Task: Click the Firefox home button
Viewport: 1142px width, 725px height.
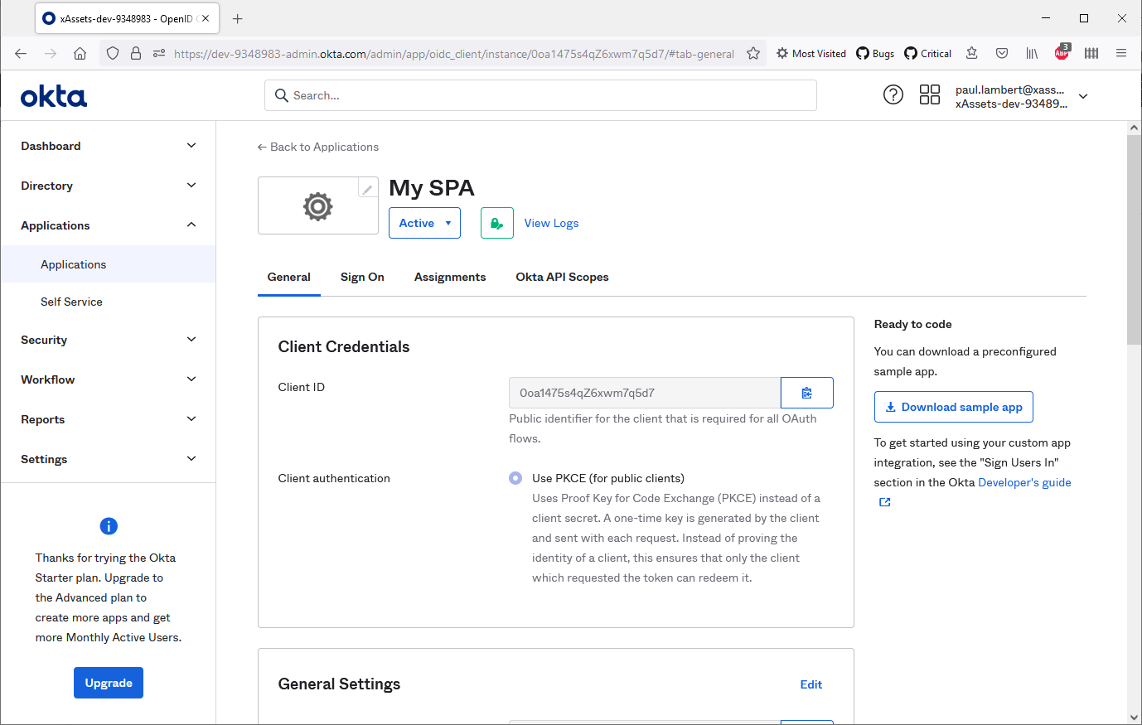Action: pos(80,54)
